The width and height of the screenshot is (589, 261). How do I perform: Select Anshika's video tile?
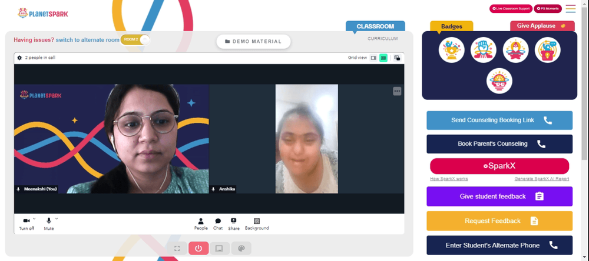click(306, 139)
